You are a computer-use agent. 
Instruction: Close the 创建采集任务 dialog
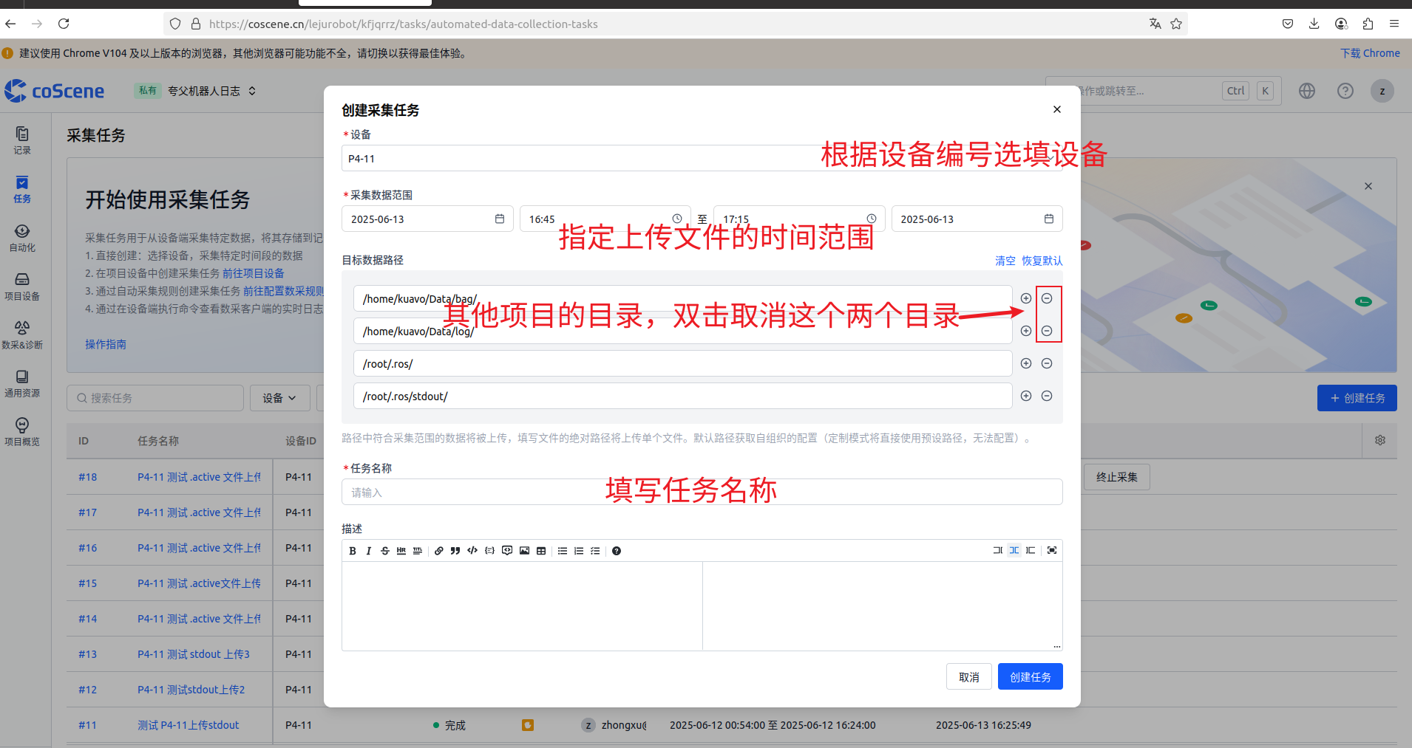(1057, 109)
